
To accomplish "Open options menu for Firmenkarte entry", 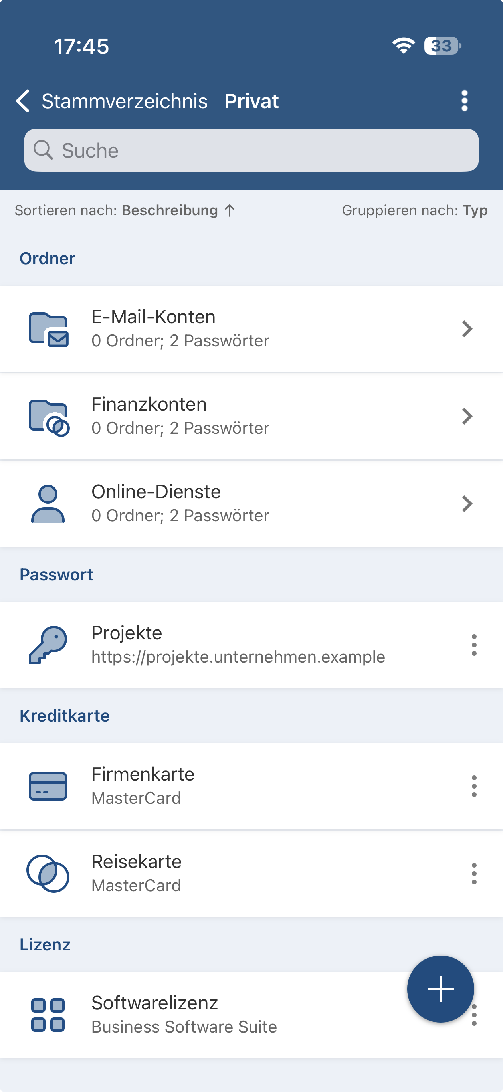I will coord(474,786).
